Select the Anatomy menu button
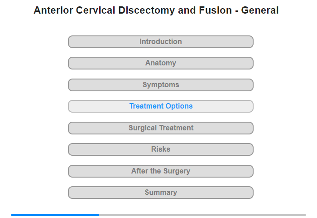317x218 pixels. [x=160, y=63]
